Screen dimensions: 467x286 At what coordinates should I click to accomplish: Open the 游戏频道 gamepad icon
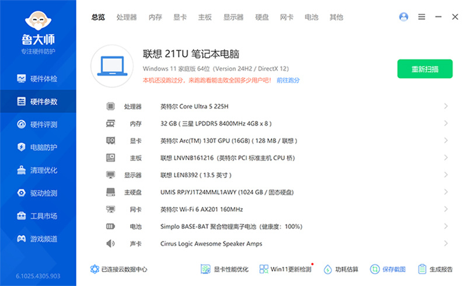click(21, 239)
